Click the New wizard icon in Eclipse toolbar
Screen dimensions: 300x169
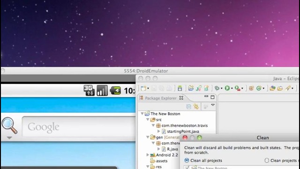143,88
